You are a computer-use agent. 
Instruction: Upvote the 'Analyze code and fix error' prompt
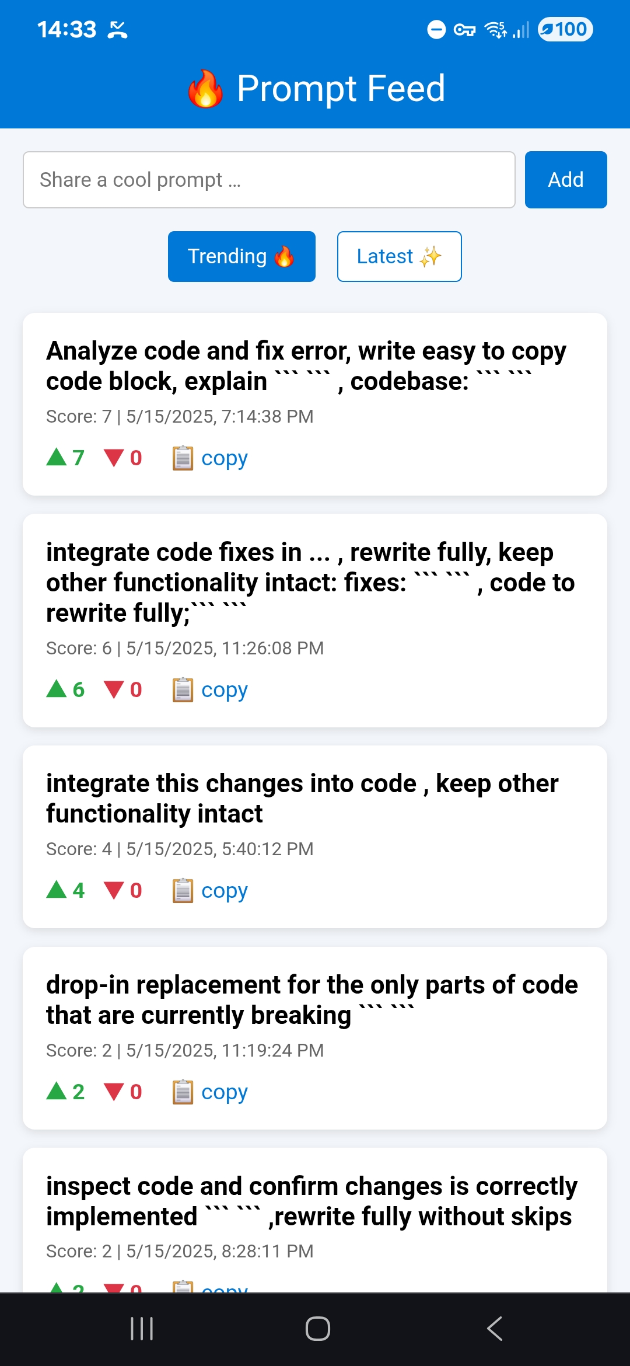click(65, 458)
